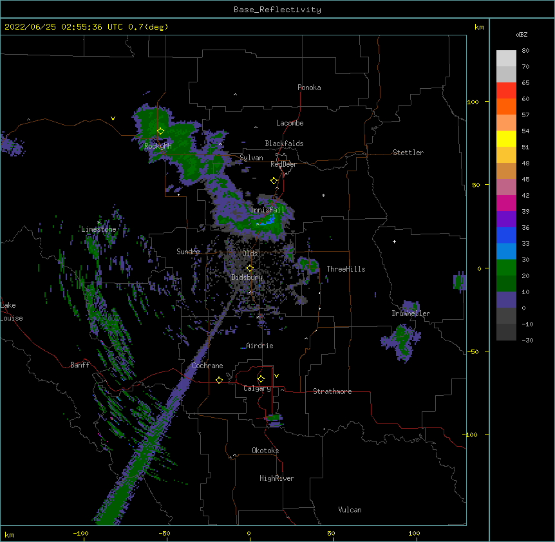Viewport: 555px width, 542px height.
Task: Click the Stettler city label
Action: [x=408, y=153]
